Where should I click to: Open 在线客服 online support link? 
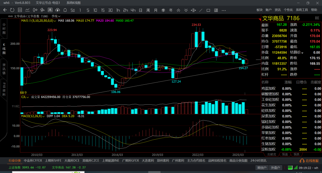[x=312, y=161]
